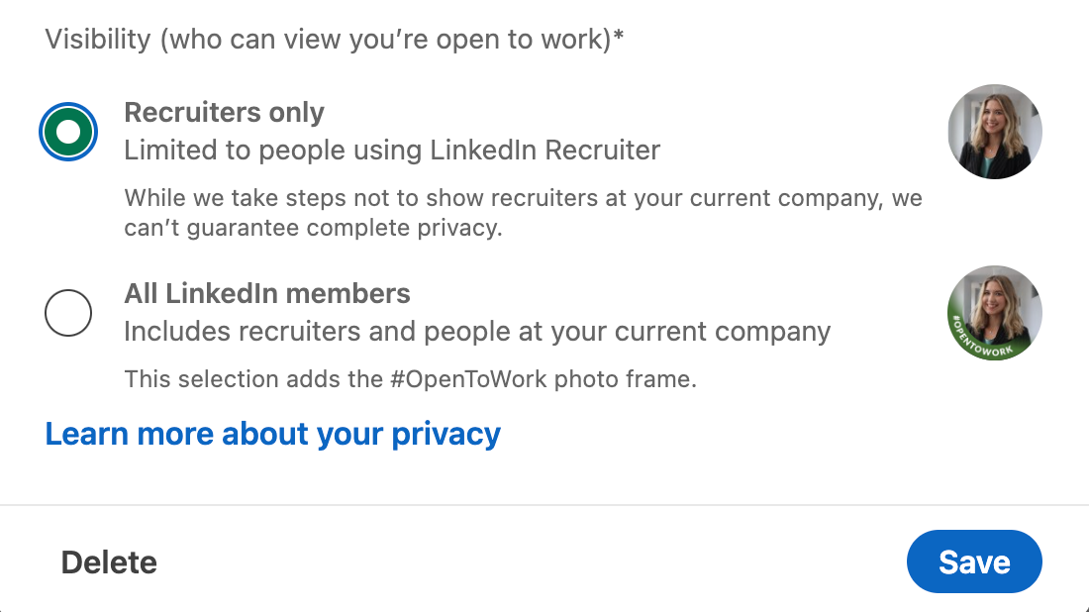The image size is (1089, 612).
Task: Click the word "privacy" in the blue link
Action: 446,434
